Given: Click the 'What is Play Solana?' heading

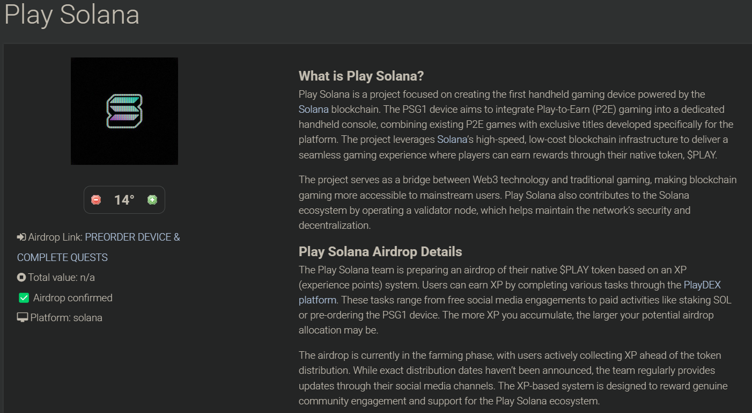Looking at the screenshot, I should (x=362, y=76).
